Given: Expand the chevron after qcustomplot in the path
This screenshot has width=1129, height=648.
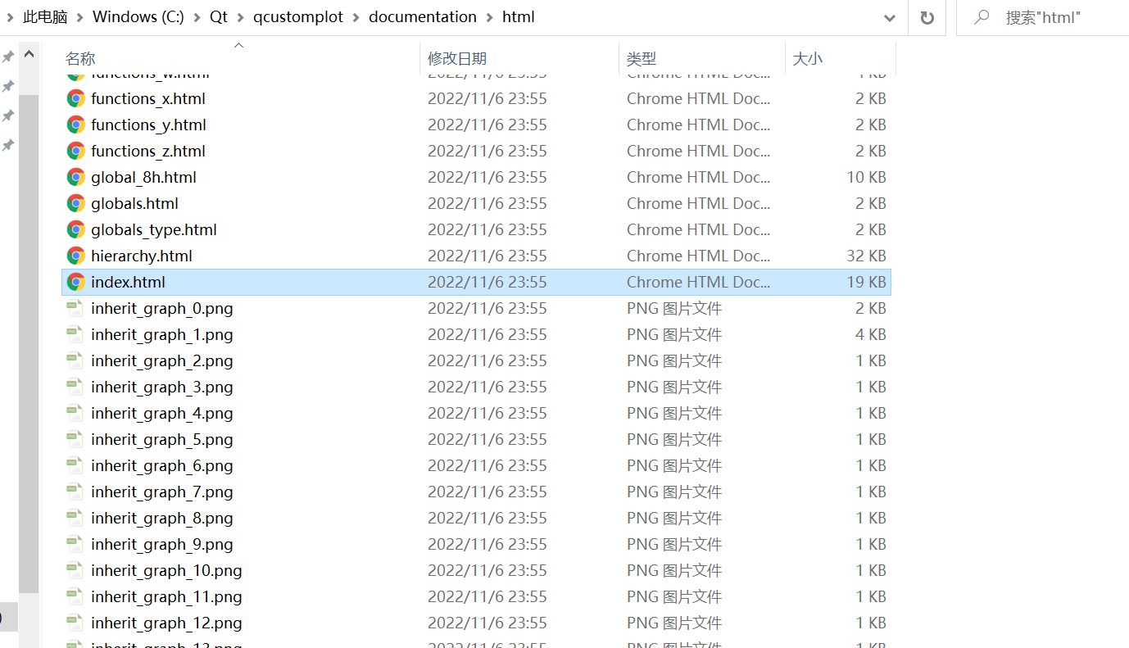Looking at the screenshot, I should 356,17.
